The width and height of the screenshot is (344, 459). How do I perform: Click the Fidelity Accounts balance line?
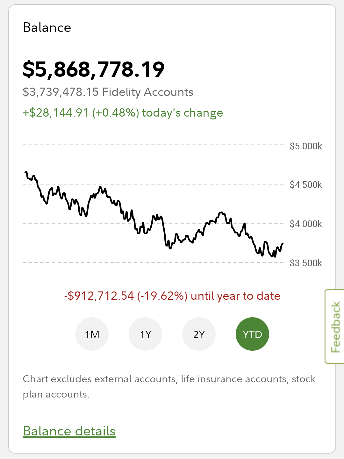[108, 92]
